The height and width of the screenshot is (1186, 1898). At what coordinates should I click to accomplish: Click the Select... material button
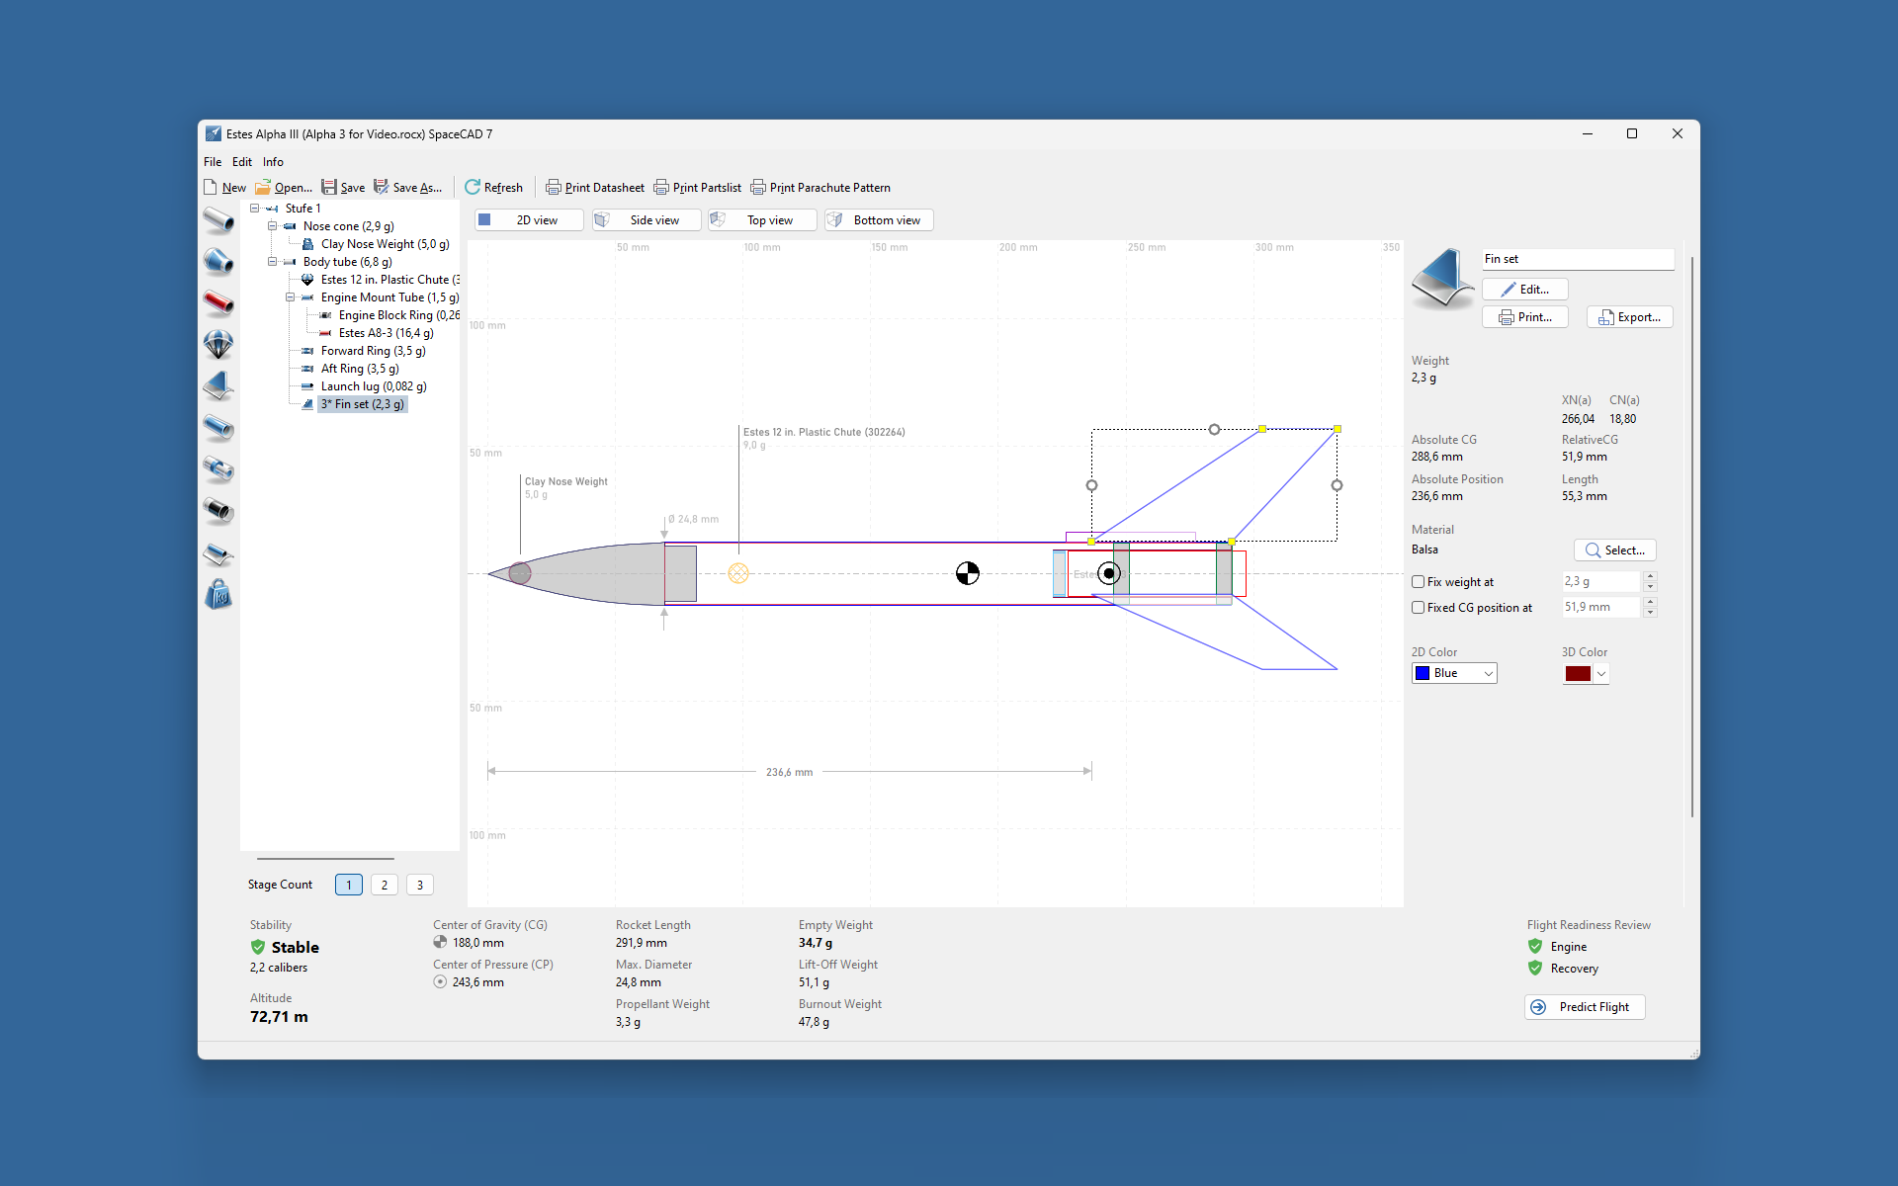(x=1614, y=551)
